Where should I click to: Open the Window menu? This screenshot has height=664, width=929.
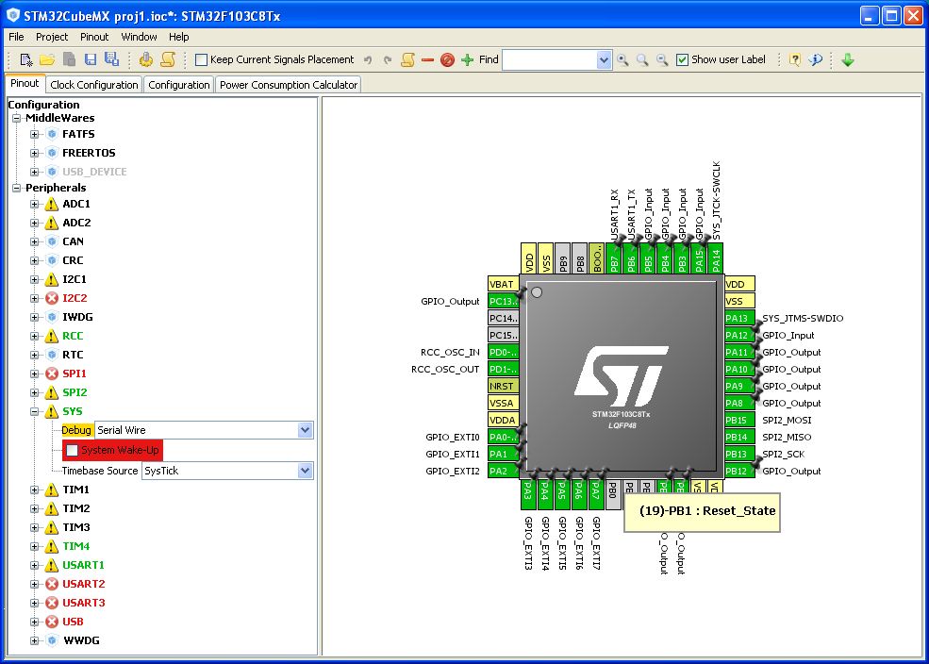139,37
